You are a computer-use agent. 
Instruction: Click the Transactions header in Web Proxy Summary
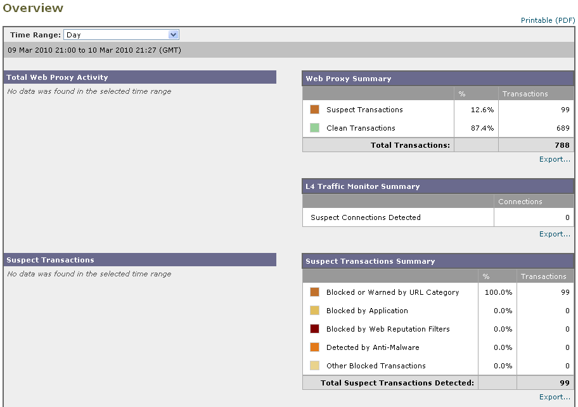coord(525,94)
